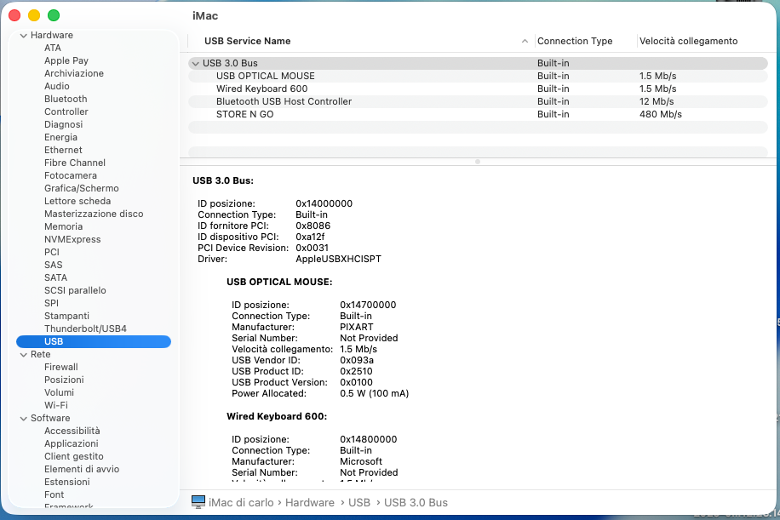This screenshot has height=520, width=780.
Task: Select Wired Keyboard 600 device row
Action: [x=478, y=89]
